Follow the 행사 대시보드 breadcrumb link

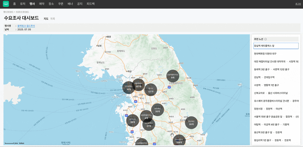click(x=8, y=12)
